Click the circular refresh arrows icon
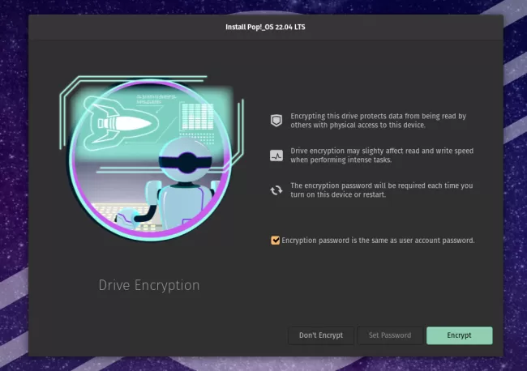 coord(276,190)
